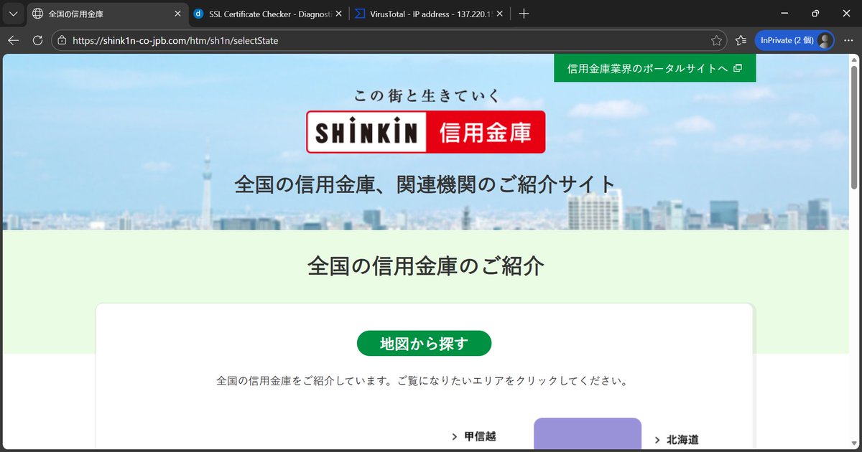Viewport: 862px width, 452px height.
Task: Open the Favorites list icon
Action: click(741, 41)
